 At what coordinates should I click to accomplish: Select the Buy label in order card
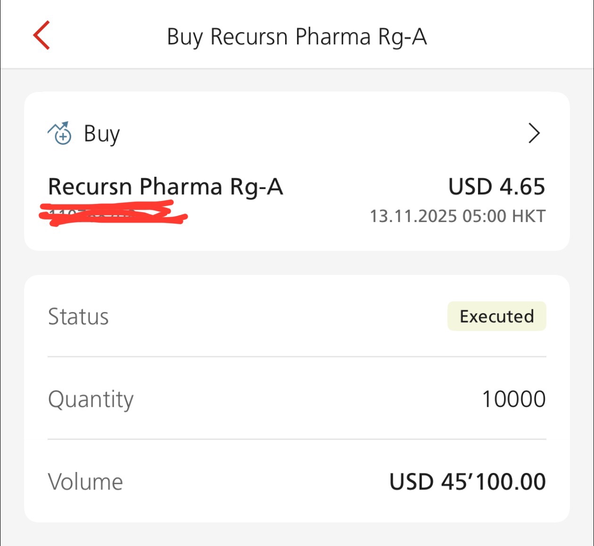click(x=101, y=134)
